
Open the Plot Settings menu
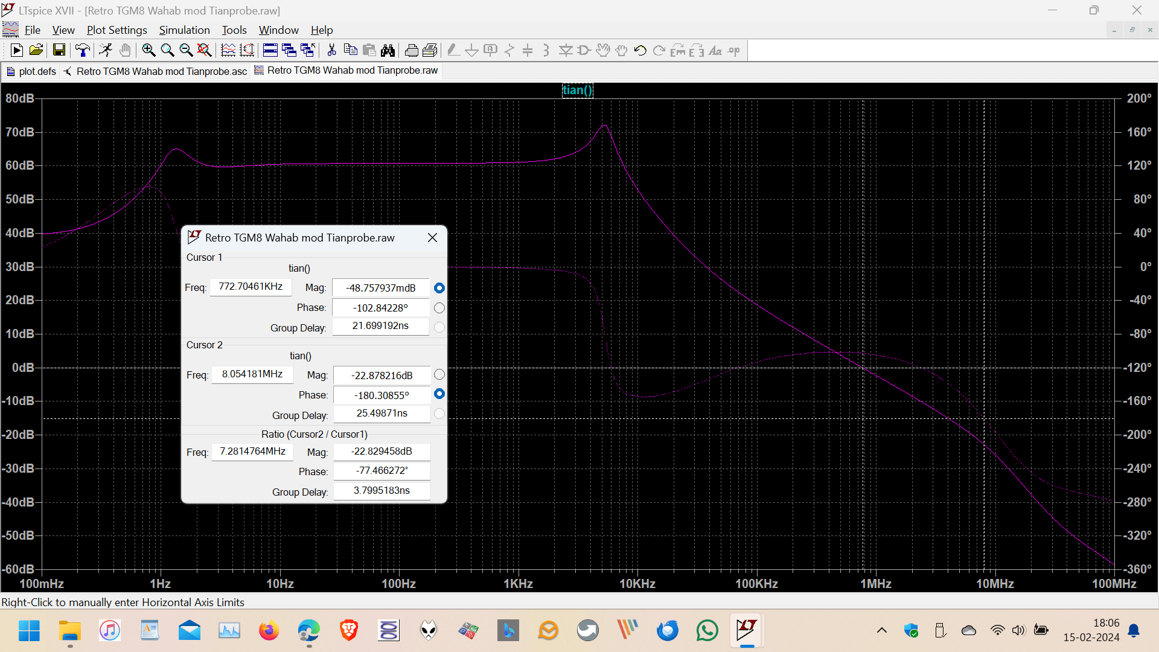pos(117,30)
